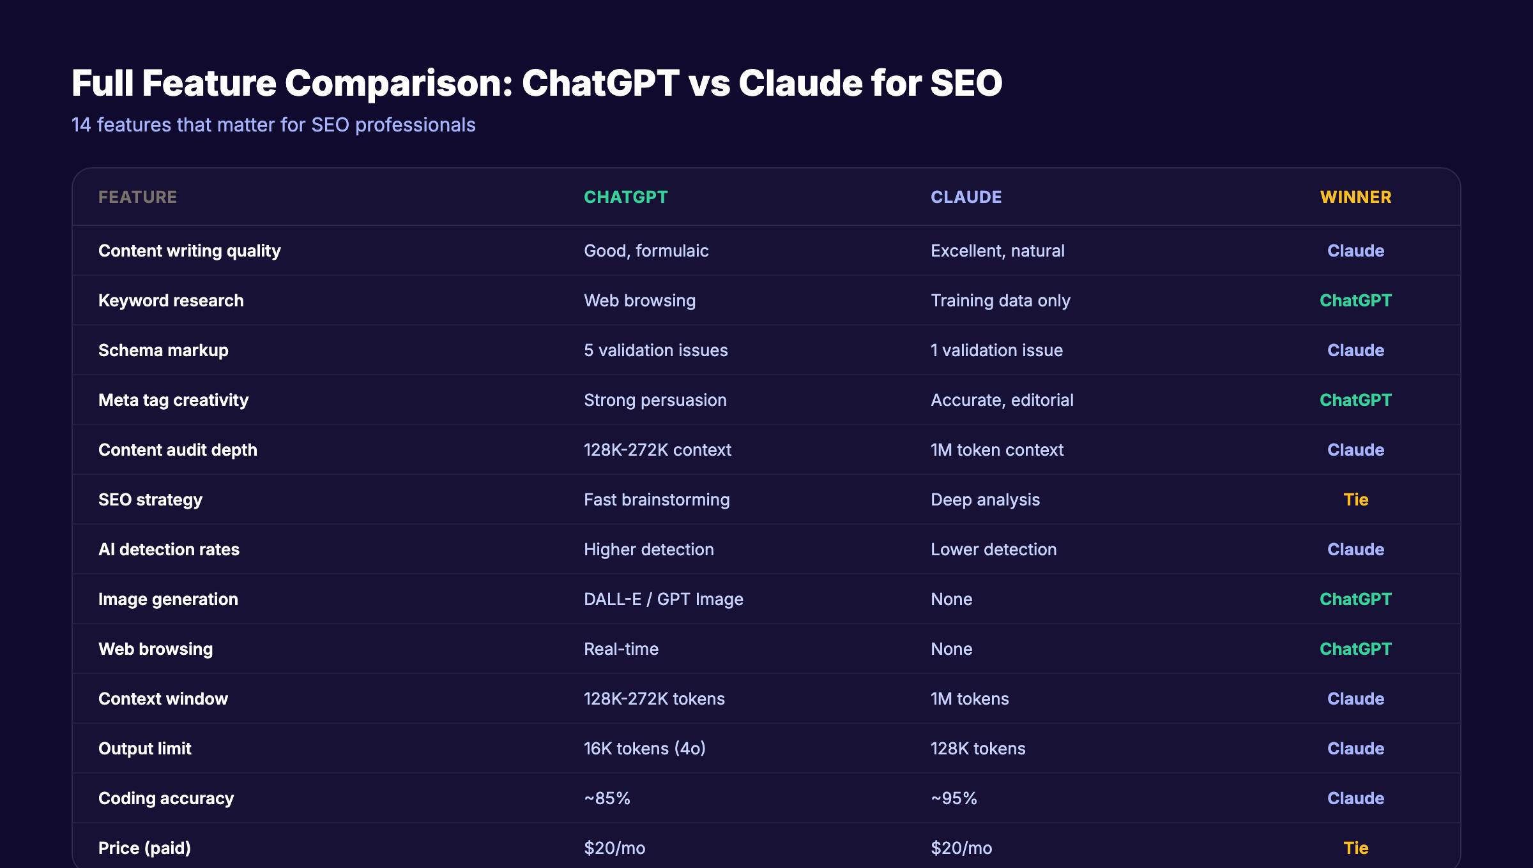Click the WINNER column header
This screenshot has width=1533, height=868.
(x=1355, y=197)
